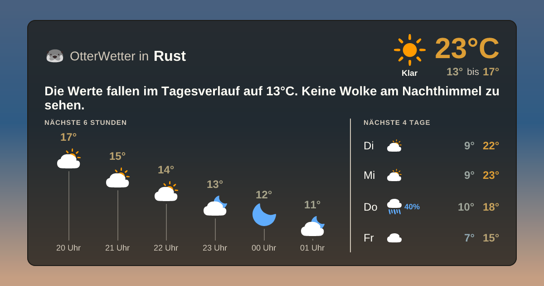Click the 22 Uhr time label

(x=166, y=248)
